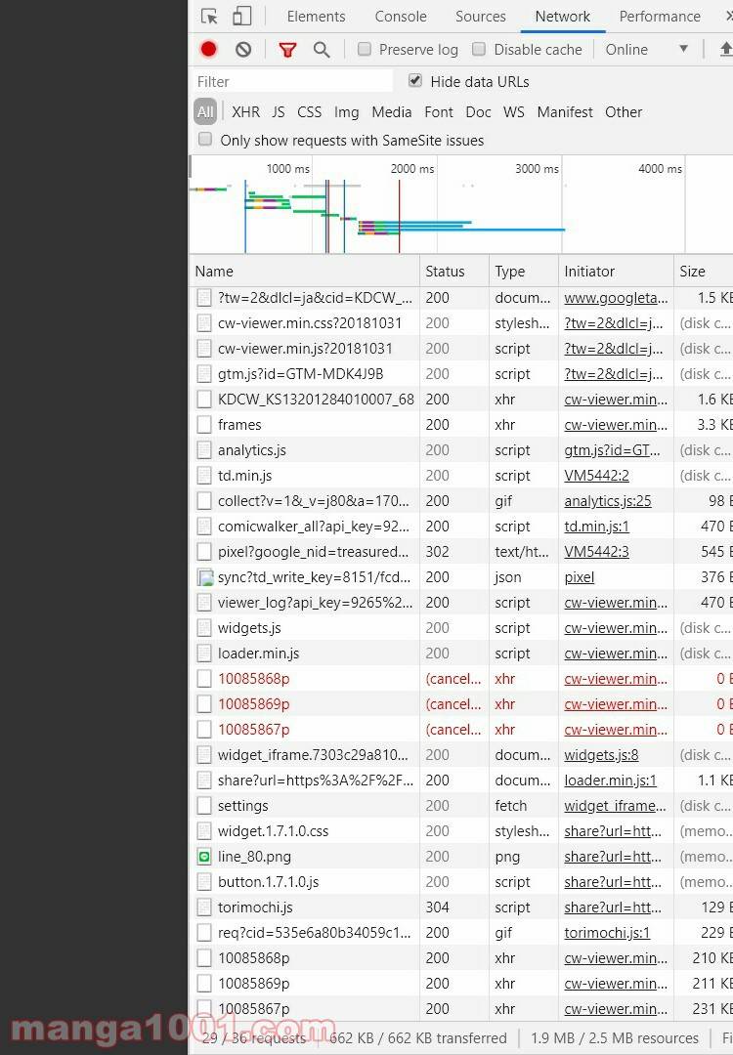This screenshot has height=1055, width=733.
Task: Open network search magnifier icon
Action: (322, 49)
